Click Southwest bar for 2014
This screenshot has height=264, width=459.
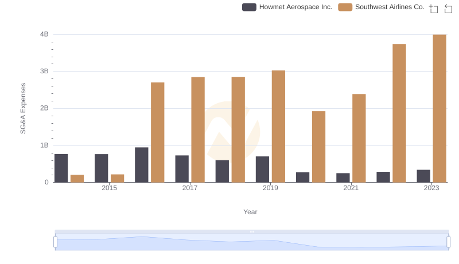pyautogui.click(x=77, y=179)
